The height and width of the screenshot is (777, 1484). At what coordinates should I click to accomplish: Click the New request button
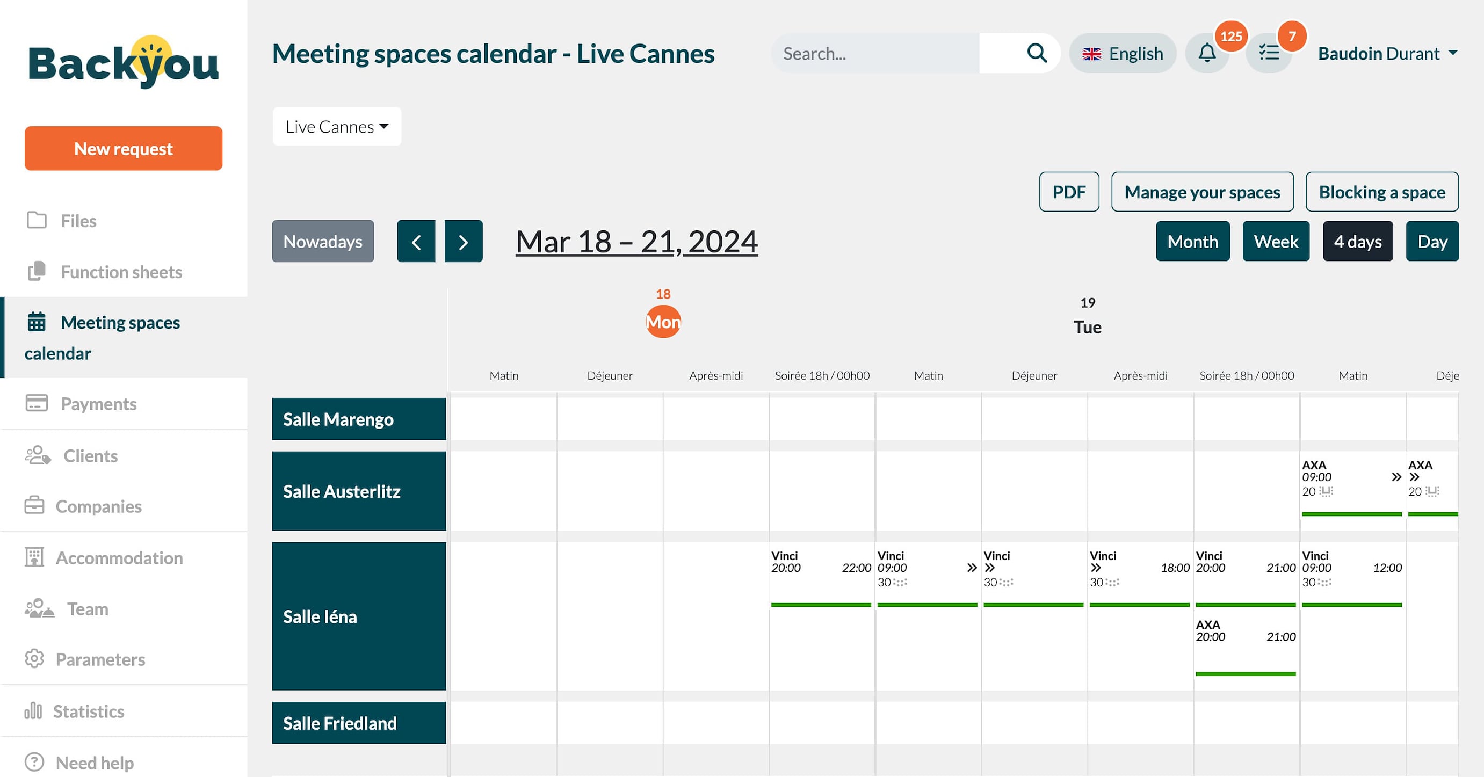tap(124, 149)
